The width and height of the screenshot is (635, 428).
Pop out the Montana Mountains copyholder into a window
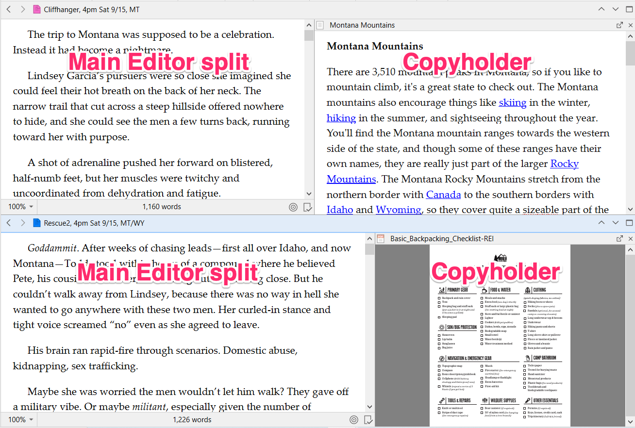click(619, 25)
